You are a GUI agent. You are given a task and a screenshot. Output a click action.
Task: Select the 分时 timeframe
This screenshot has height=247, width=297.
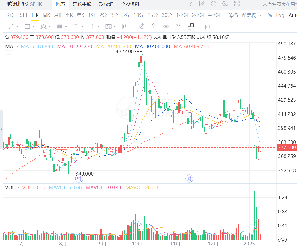point(11,15)
